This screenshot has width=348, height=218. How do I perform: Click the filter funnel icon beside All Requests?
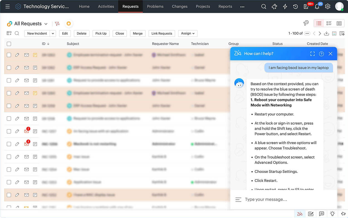pyautogui.click(x=57, y=24)
